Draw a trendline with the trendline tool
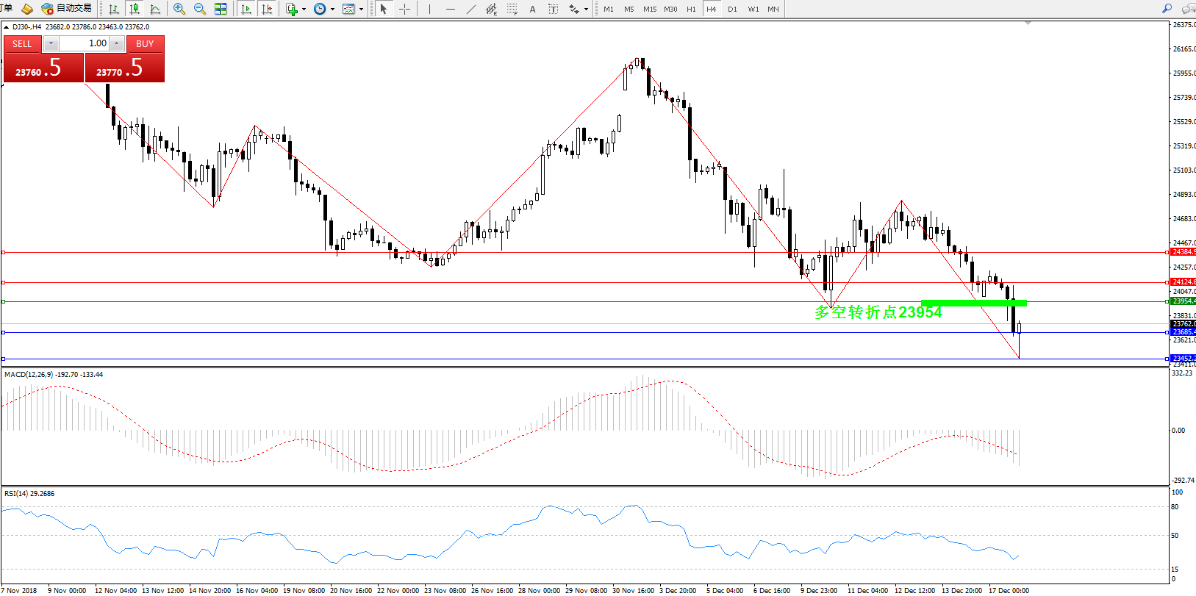 [x=471, y=9]
